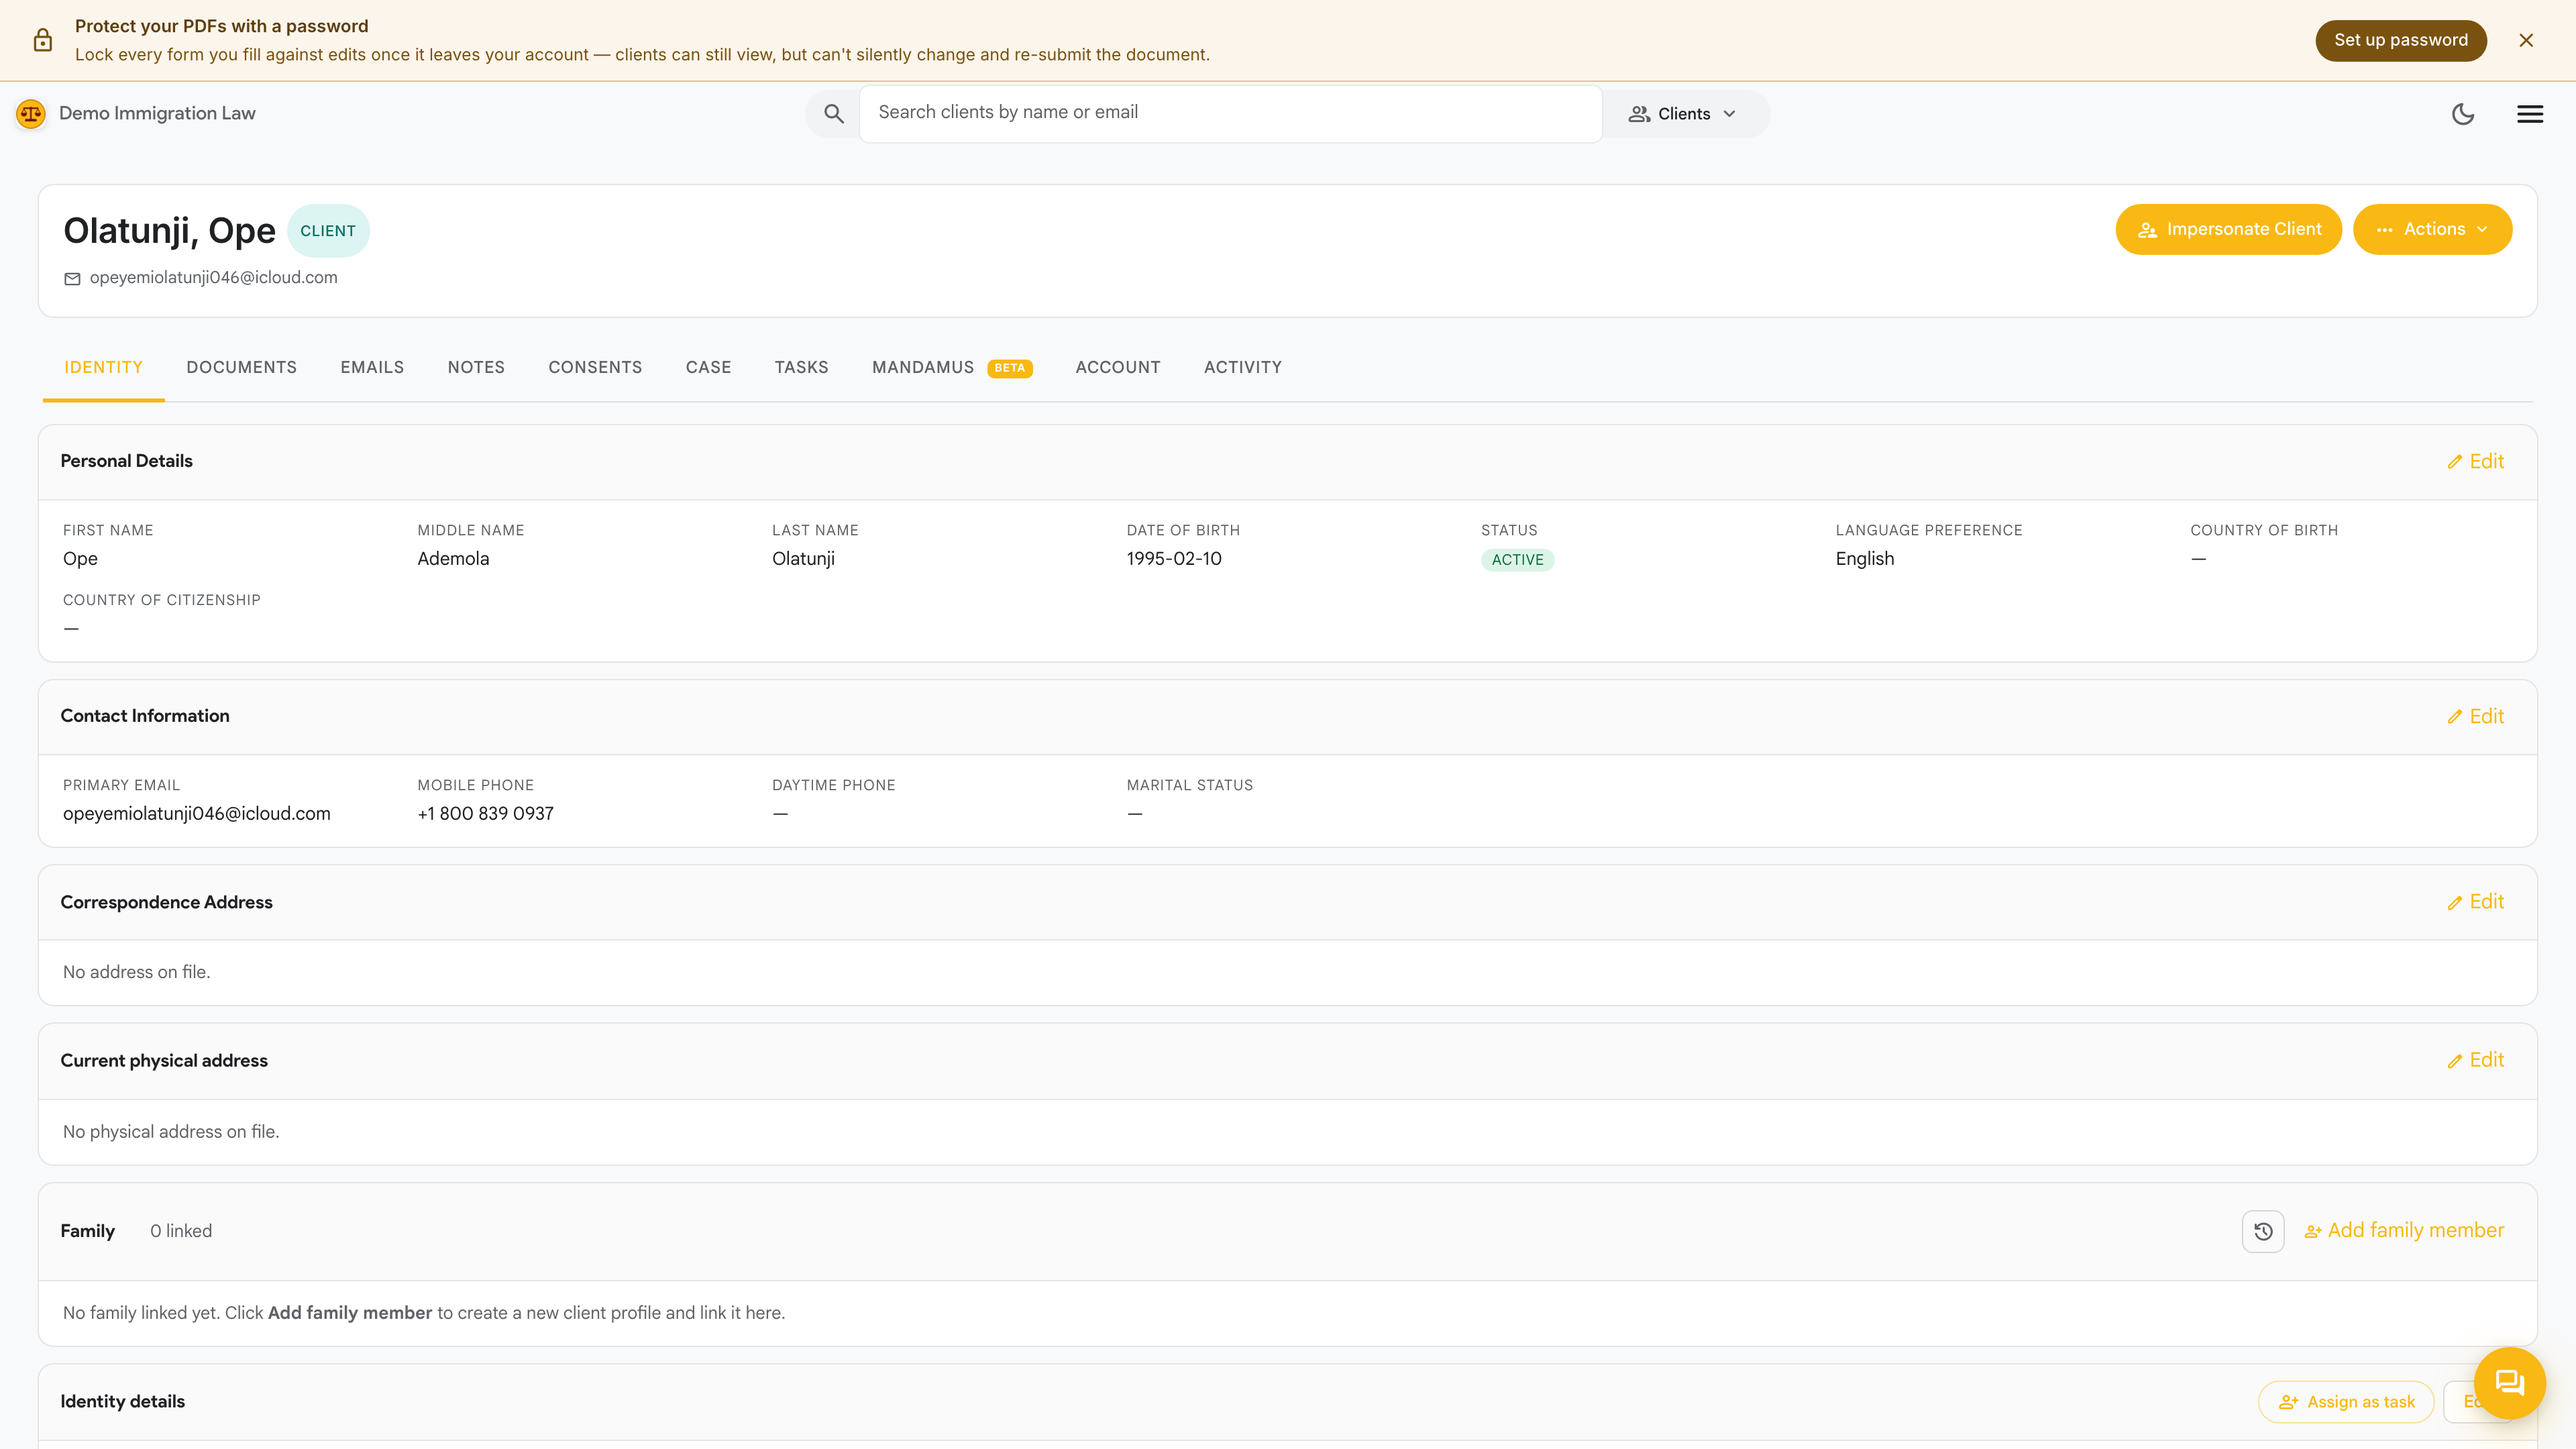This screenshot has width=2576, height=1449.
Task: Click pencil icon in Current physical address header
Action: click(2454, 1061)
